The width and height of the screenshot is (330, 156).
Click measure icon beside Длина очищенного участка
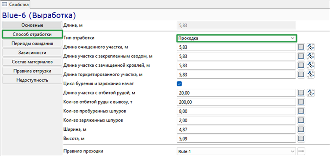(311, 47)
